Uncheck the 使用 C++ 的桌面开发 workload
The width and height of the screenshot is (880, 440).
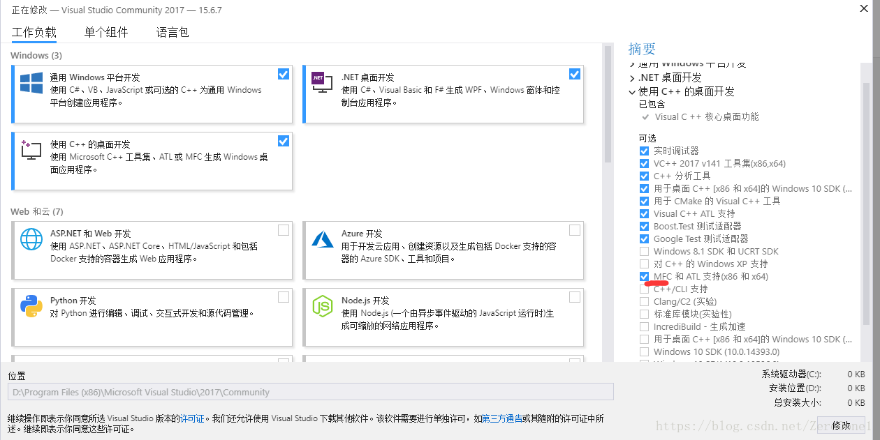(x=283, y=141)
